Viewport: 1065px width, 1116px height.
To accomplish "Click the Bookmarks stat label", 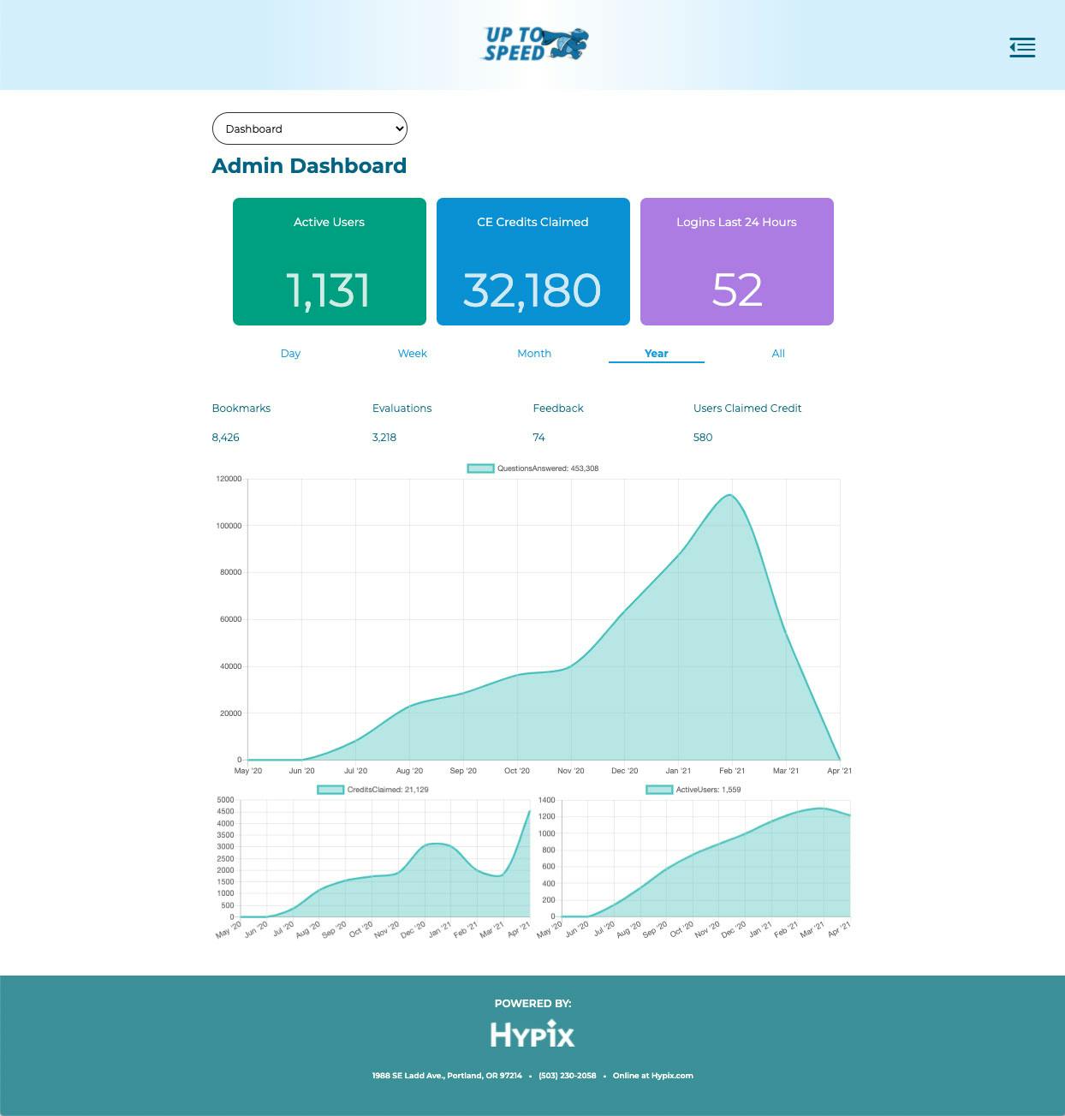I will click(241, 409).
